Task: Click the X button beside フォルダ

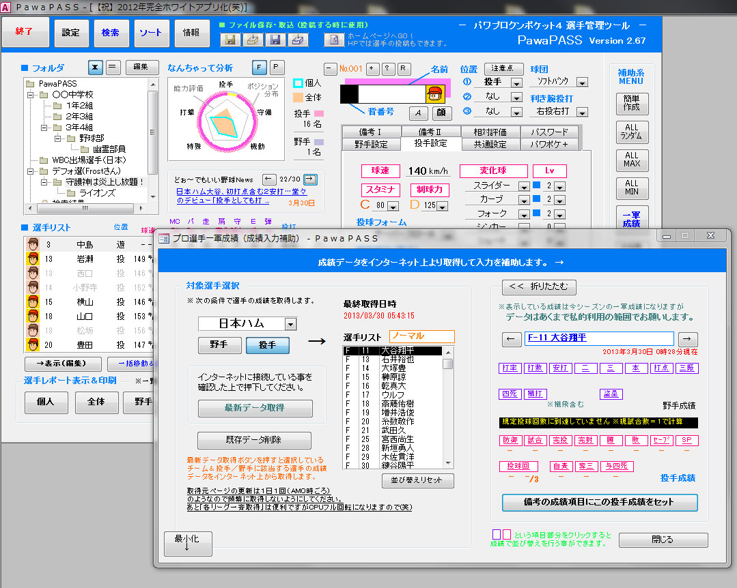Action: 96,68
